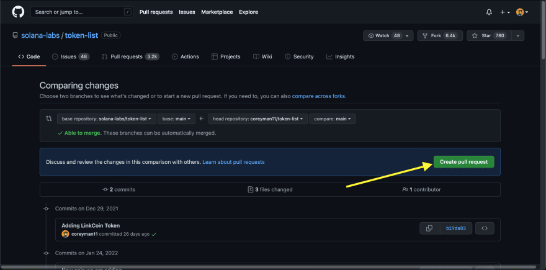The height and width of the screenshot is (270, 546).
Task: Open Issues in top navigation
Action: coord(187,12)
